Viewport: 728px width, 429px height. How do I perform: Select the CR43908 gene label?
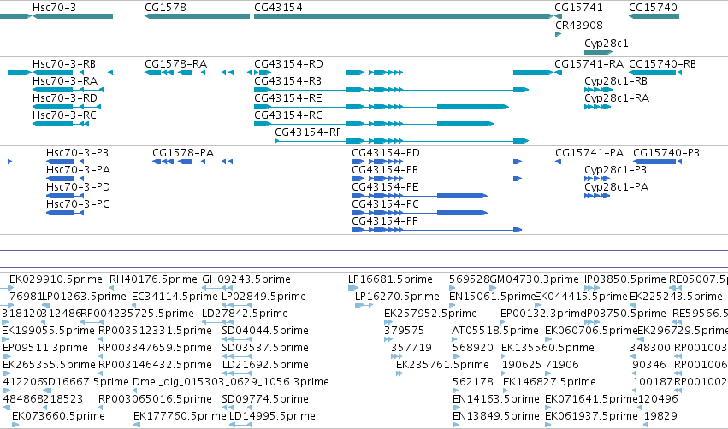(579, 25)
